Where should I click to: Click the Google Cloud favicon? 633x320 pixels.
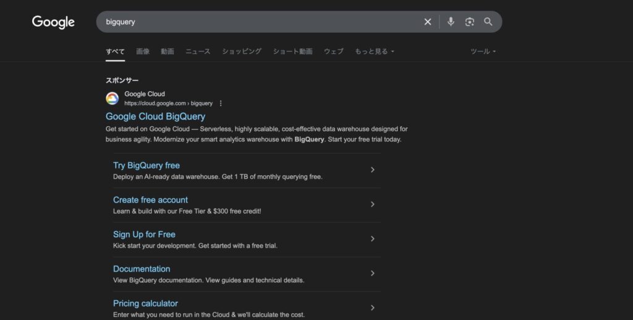coord(113,98)
